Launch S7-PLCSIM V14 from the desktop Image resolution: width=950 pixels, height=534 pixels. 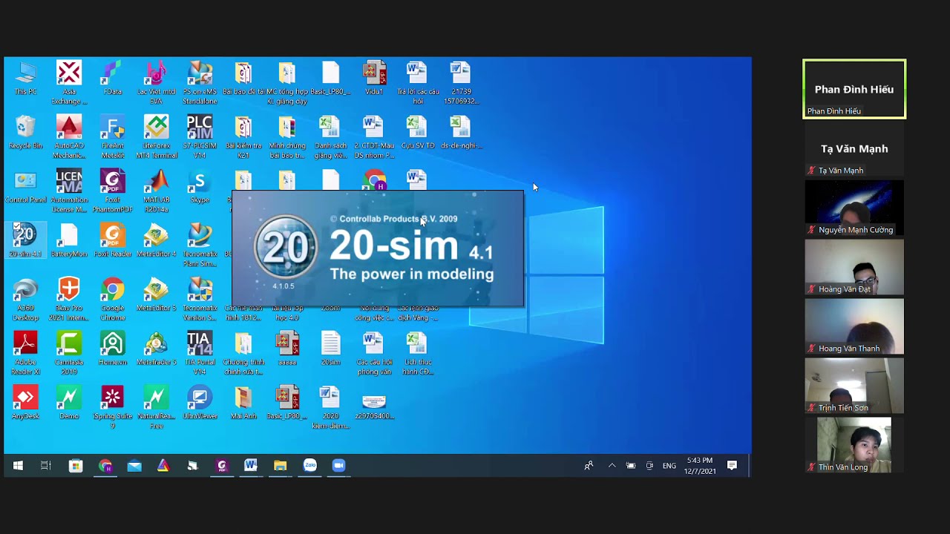(200, 137)
